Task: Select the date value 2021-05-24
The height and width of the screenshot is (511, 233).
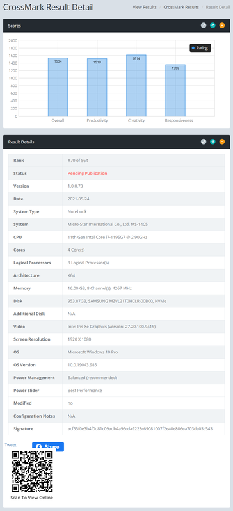Action: point(78,199)
